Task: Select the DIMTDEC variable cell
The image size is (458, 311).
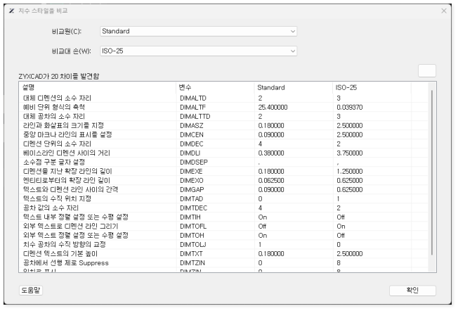Action: tap(193, 208)
